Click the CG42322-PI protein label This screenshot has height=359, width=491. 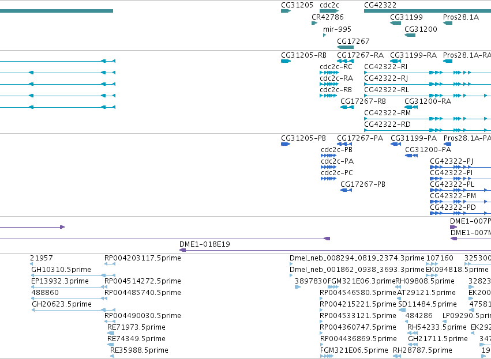[451, 173]
